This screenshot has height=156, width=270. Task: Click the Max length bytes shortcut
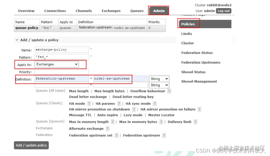pos(109,91)
